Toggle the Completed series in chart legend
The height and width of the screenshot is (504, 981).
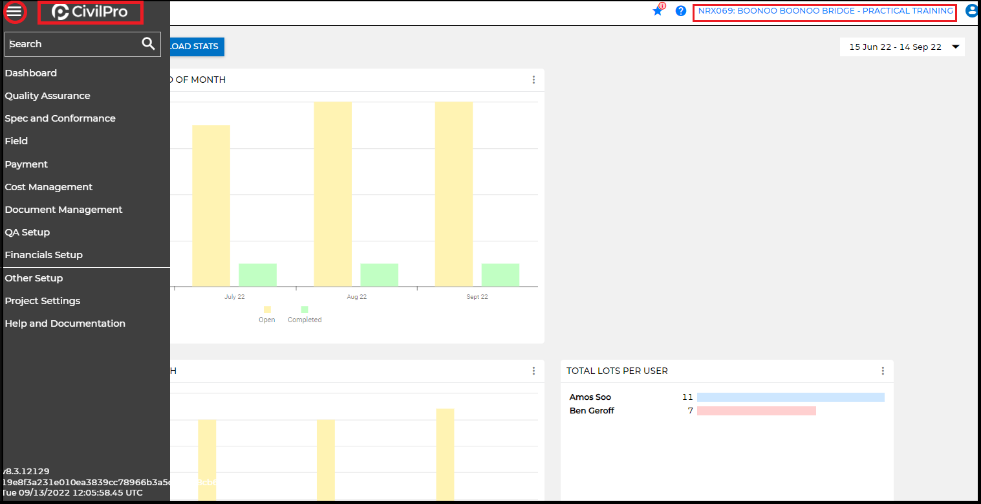click(x=304, y=314)
